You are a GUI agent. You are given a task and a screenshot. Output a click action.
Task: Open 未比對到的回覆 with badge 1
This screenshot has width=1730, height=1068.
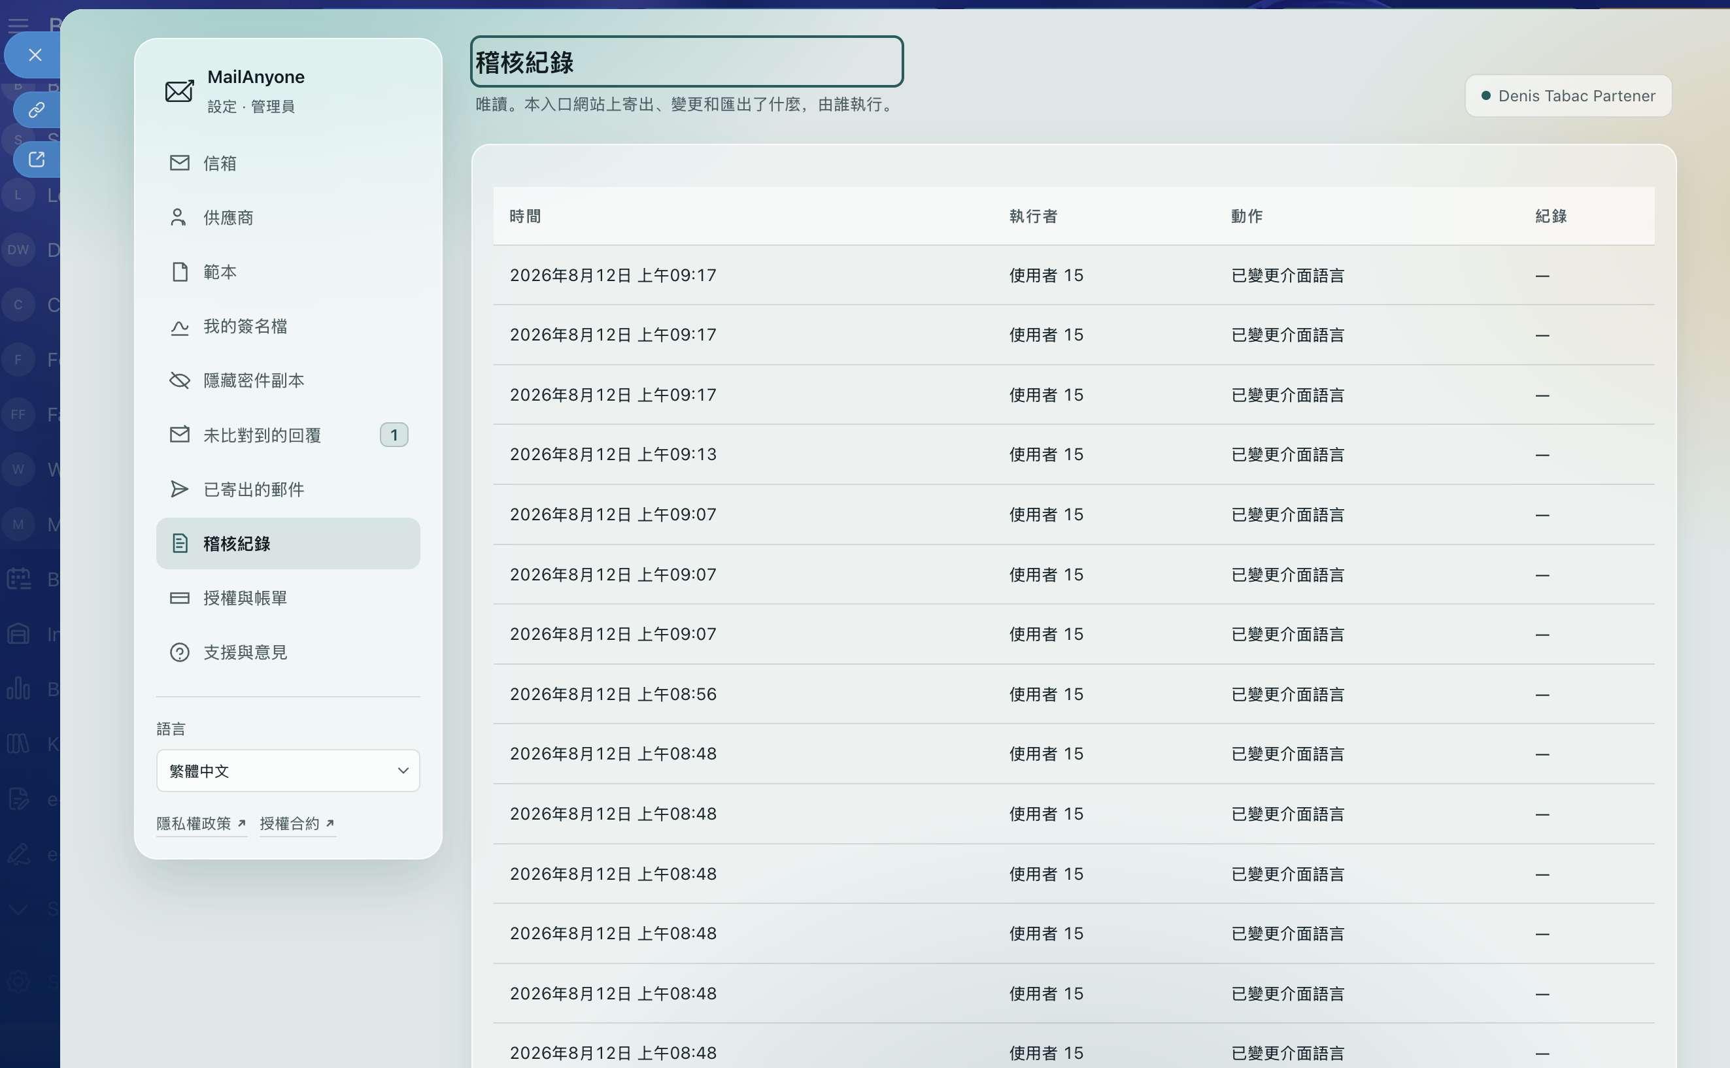(x=288, y=435)
